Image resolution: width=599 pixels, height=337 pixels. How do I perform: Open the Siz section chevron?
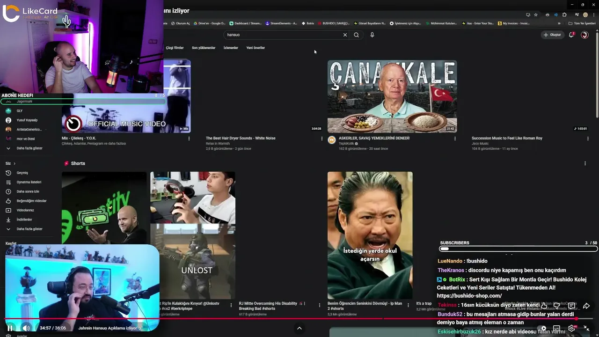coord(14,163)
